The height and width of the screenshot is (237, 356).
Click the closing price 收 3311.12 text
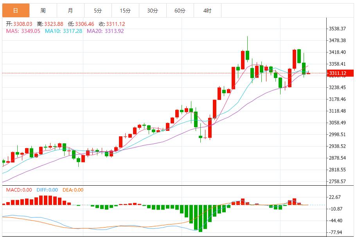pyautogui.click(x=111, y=24)
